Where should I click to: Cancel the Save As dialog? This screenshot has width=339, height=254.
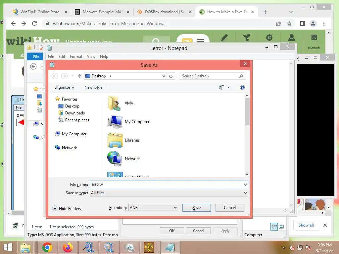click(x=229, y=208)
